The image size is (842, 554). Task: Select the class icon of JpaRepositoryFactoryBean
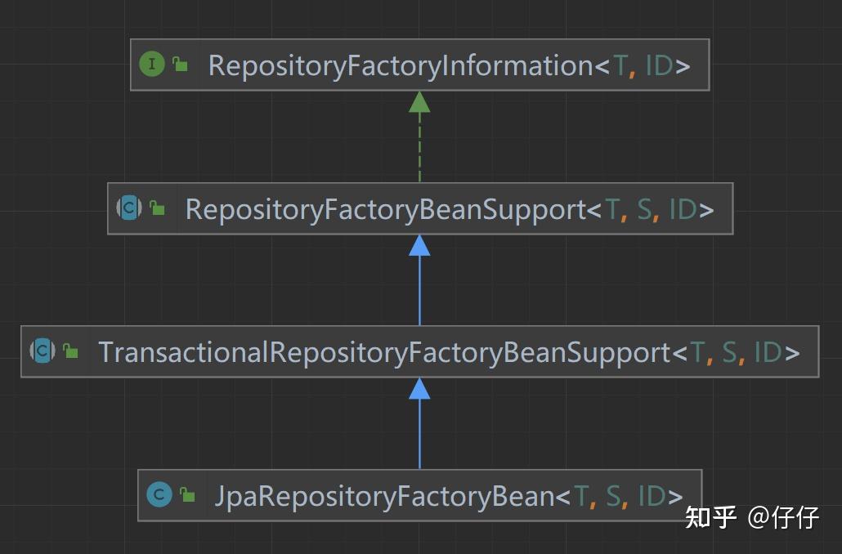point(160,494)
